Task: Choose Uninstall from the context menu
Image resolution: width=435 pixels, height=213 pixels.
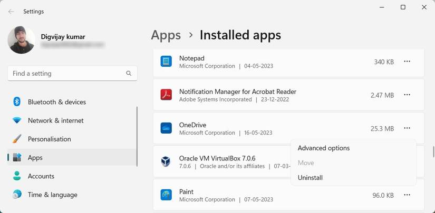Action: click(310, 178)
